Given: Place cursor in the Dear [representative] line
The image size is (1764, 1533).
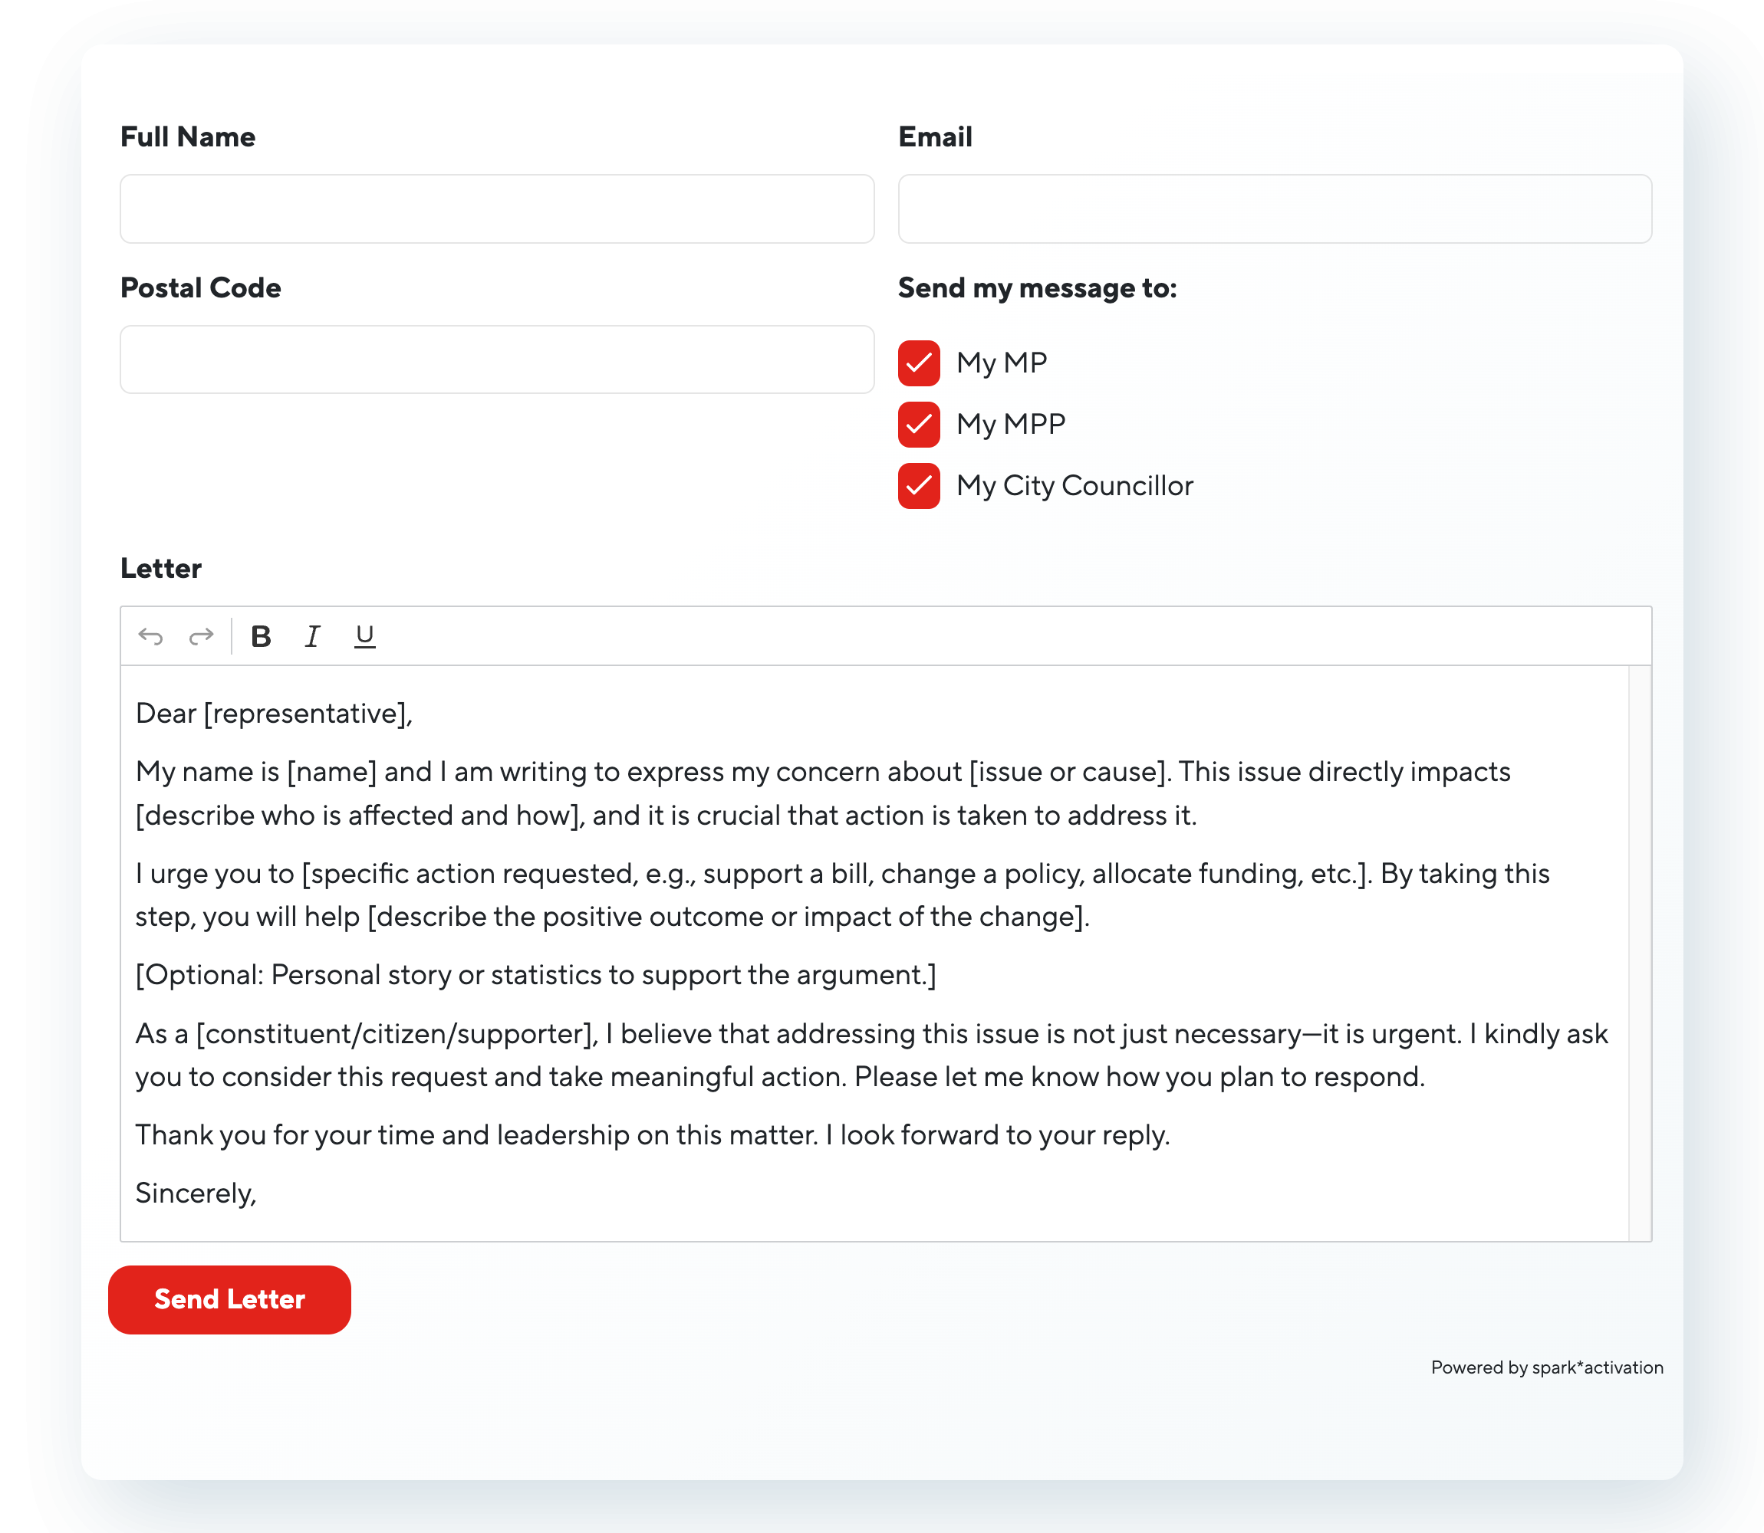Looking at the screenshot, I should tap(274, 714).
